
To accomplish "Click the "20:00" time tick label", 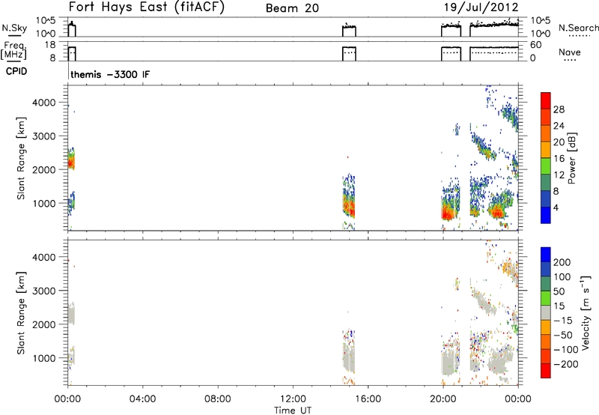I will (443, 399).
